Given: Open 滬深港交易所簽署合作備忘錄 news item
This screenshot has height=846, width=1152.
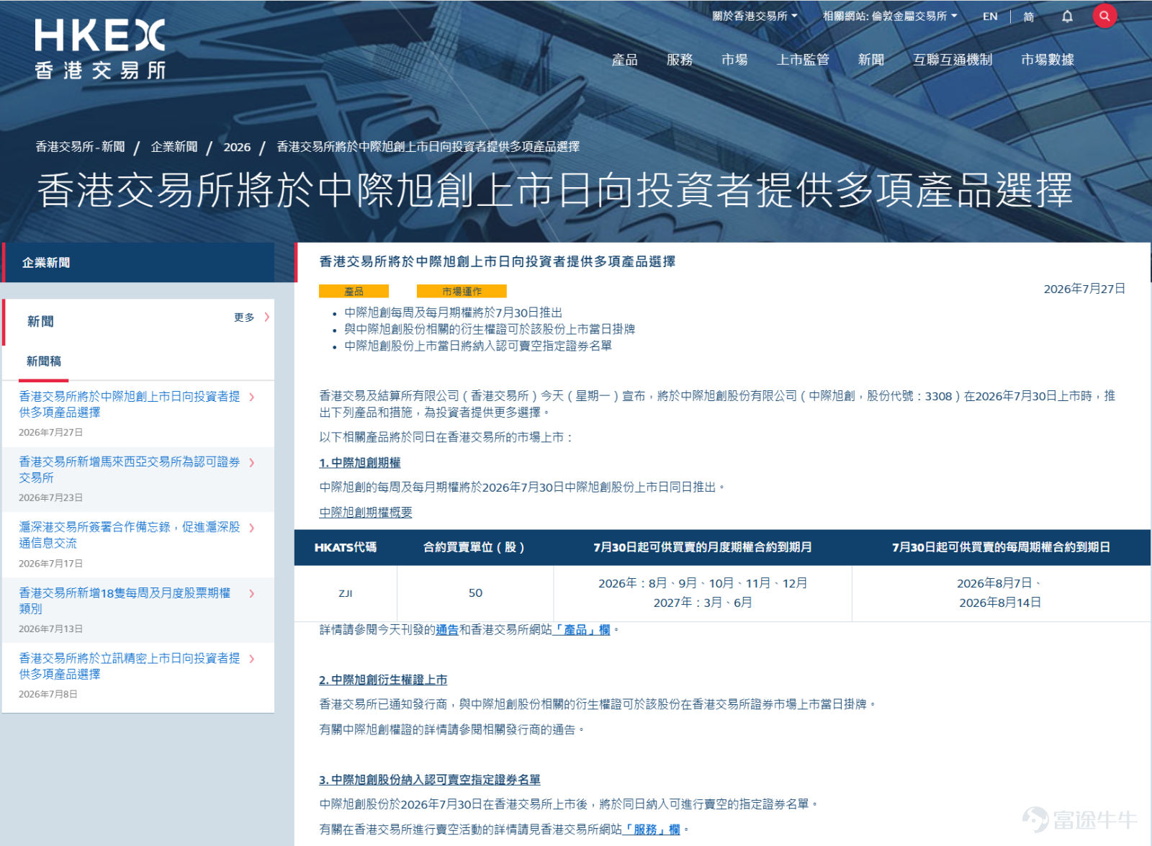Looking at the screenshot, I should (130, 535).
